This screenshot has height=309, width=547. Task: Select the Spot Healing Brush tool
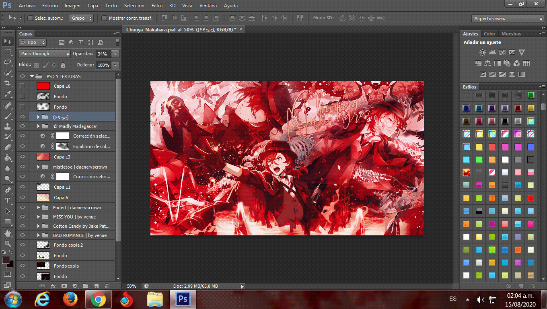tap(8, 105)
